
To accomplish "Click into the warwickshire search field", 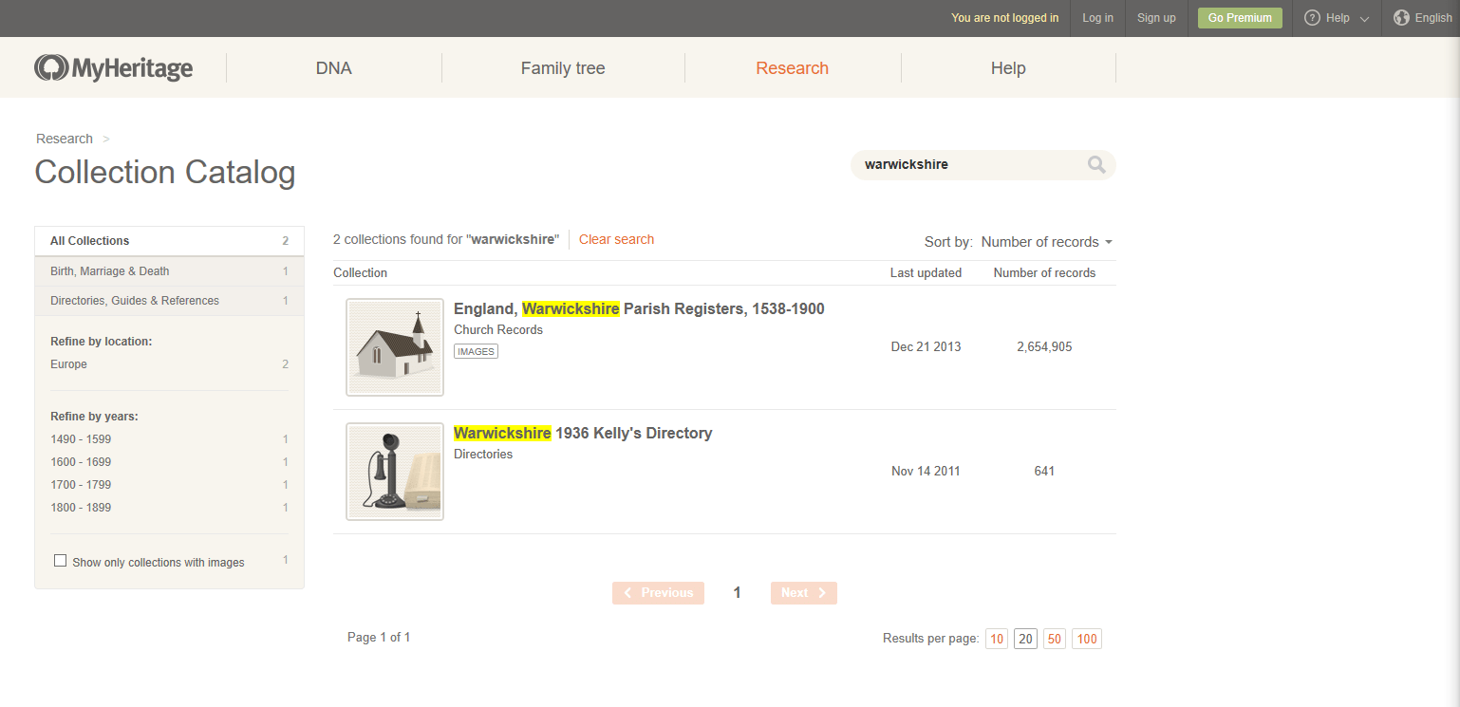I will (x=968, y=165).
